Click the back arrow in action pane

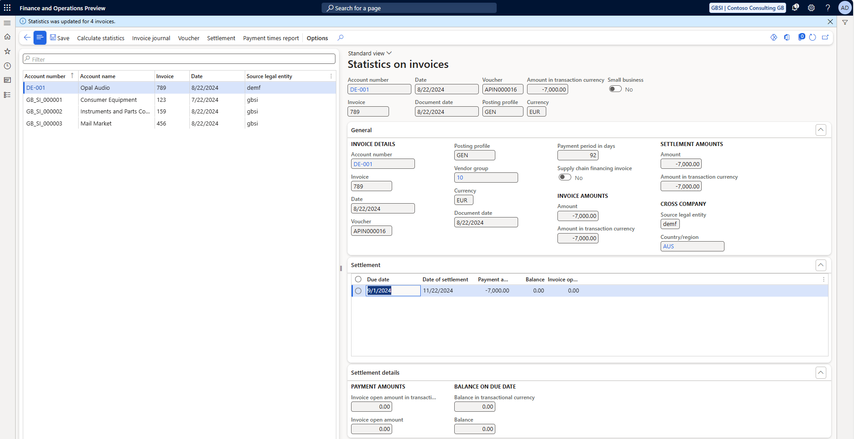pyautogui.click(x=27, y=38)
